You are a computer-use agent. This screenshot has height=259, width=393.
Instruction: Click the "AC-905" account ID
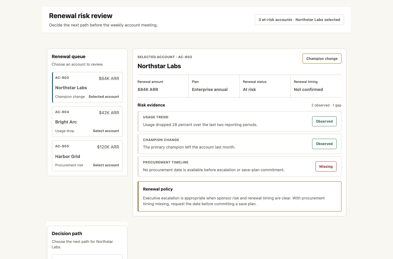(x=62, y=146)
